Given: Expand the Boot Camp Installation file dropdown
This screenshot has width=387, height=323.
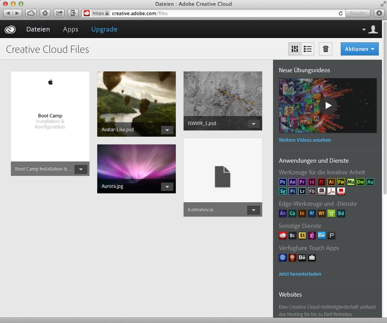Looking at the screenshot, I should coord(81,169).
